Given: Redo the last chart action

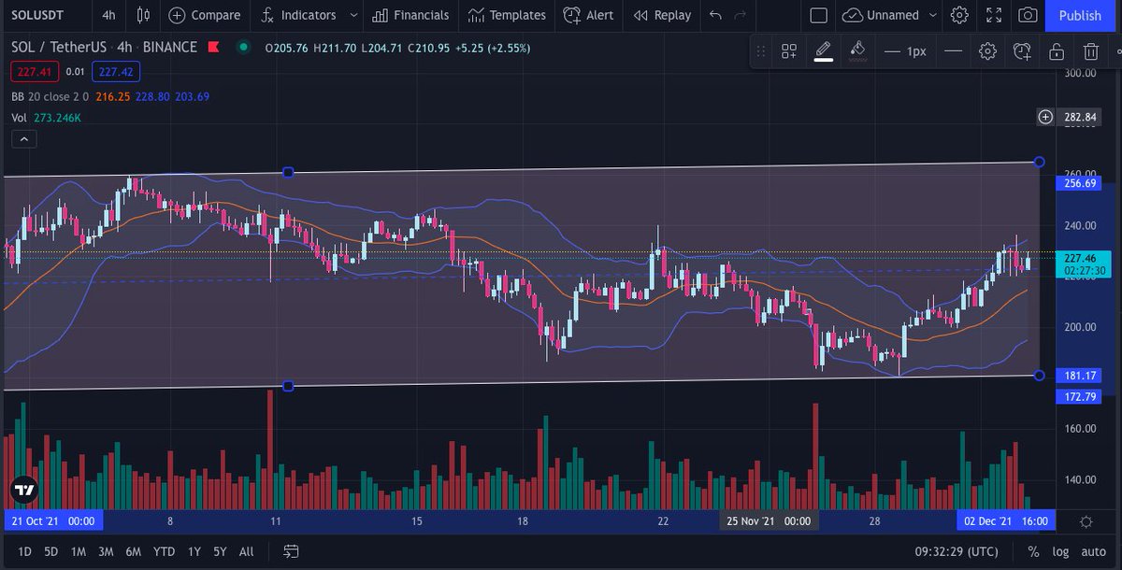Looking at the screenshot, I should point(741,15).
